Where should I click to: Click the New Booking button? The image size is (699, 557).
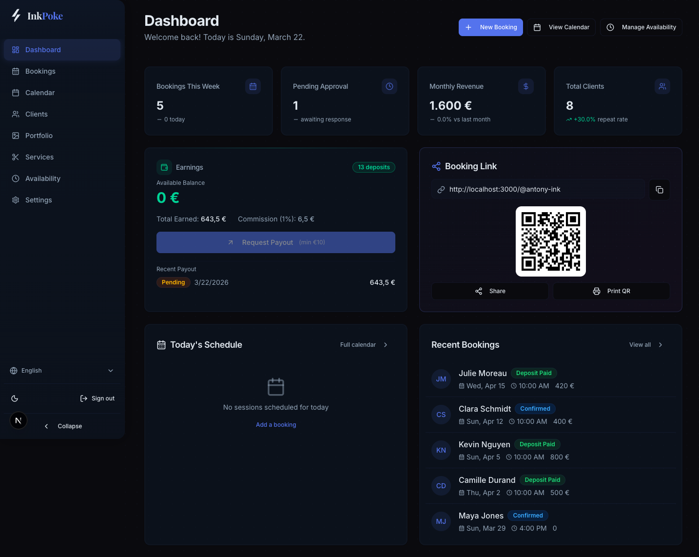(491, 27)
